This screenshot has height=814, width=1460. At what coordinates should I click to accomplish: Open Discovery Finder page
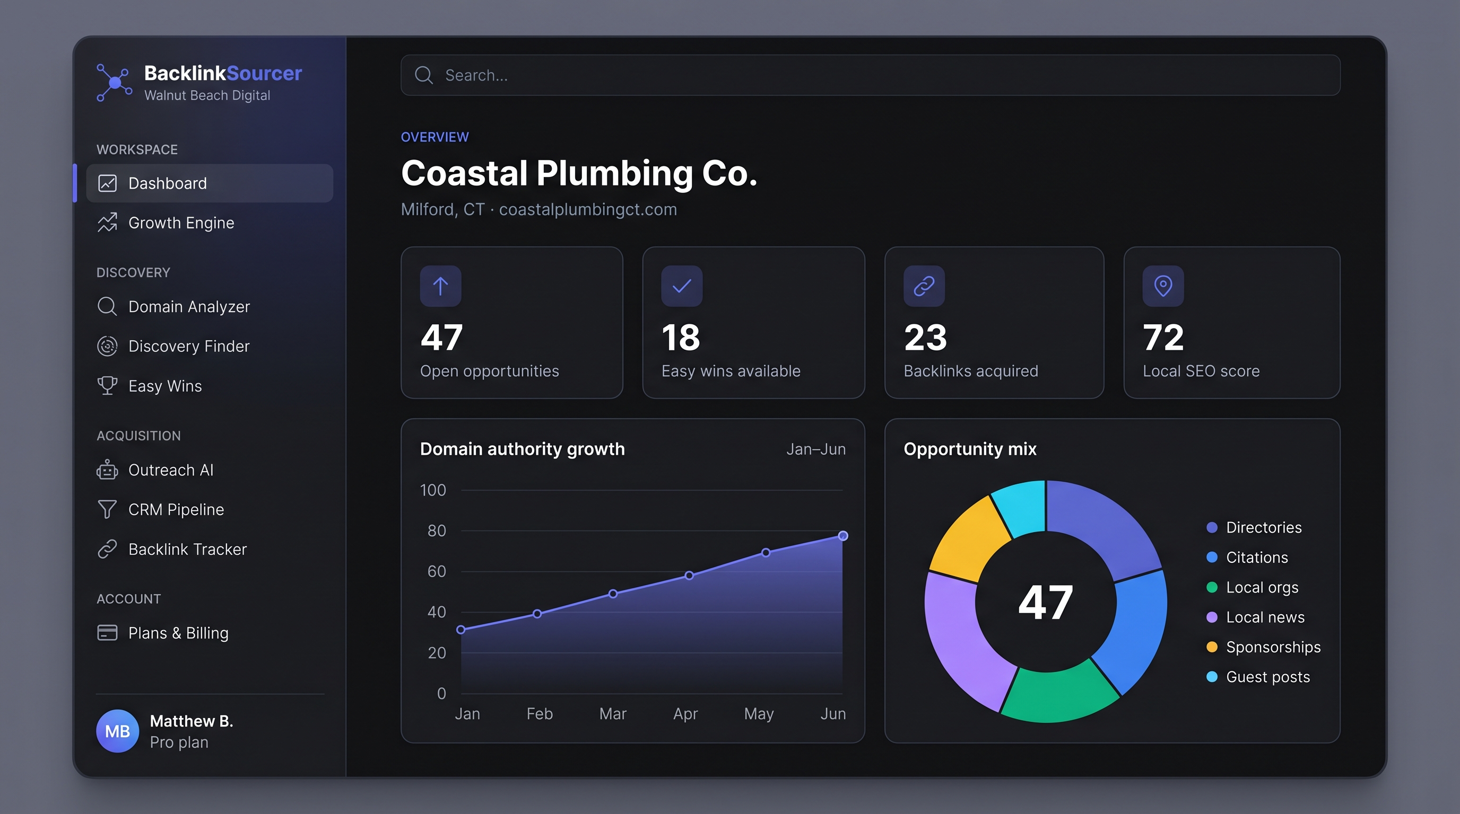pyautogui.click(x=210, y=346)
